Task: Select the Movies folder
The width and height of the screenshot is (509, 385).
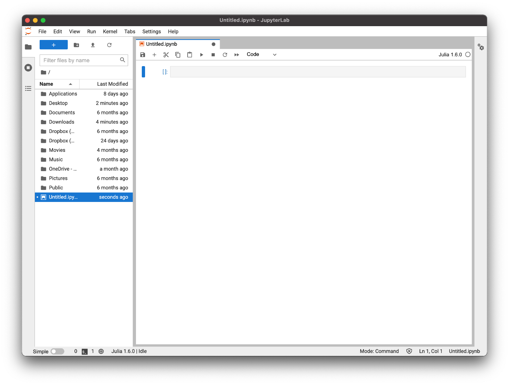Action: click(84, 150)
